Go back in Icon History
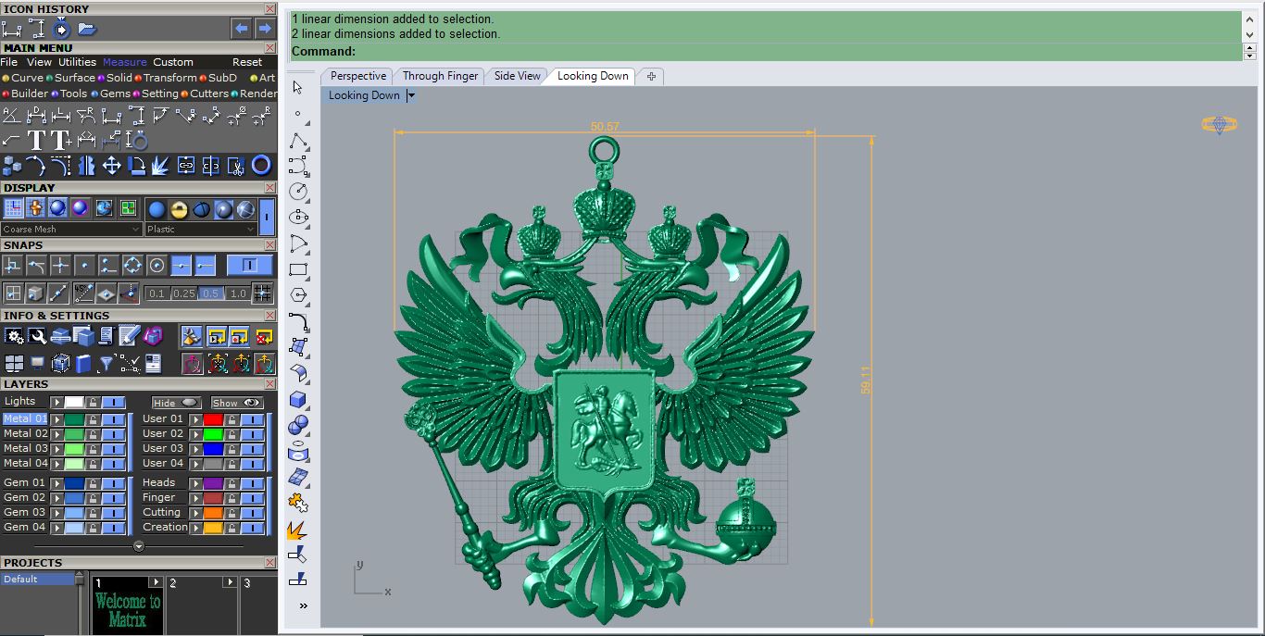The width and height of the screenshot is (1265, 636). click(242, 29)
